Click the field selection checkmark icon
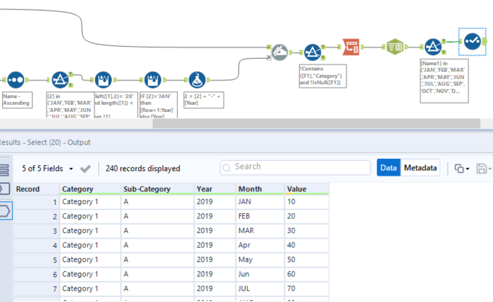This screenshot has width=493, height=302. point(85,168)
